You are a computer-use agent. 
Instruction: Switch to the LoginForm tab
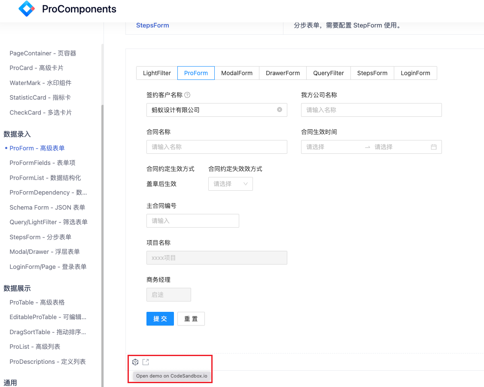(x=415, y=73)
